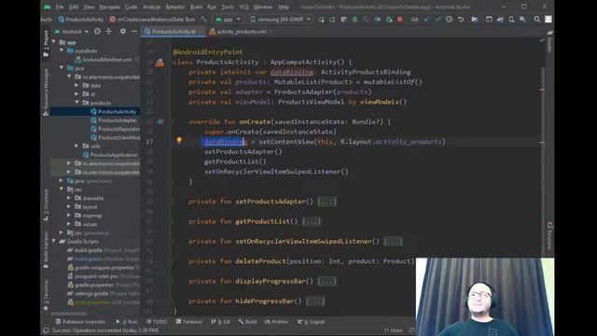The image size is (597, 336).
Task: Collapse the manifests folder
Action: tap(62, 50)
